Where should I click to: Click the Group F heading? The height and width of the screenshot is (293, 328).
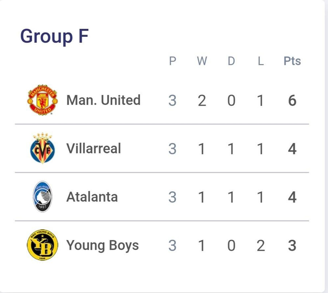54,36
